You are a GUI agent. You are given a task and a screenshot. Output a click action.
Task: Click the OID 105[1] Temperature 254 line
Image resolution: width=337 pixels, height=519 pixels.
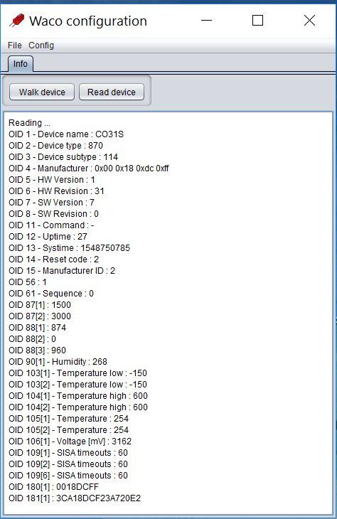coord(68,419)
